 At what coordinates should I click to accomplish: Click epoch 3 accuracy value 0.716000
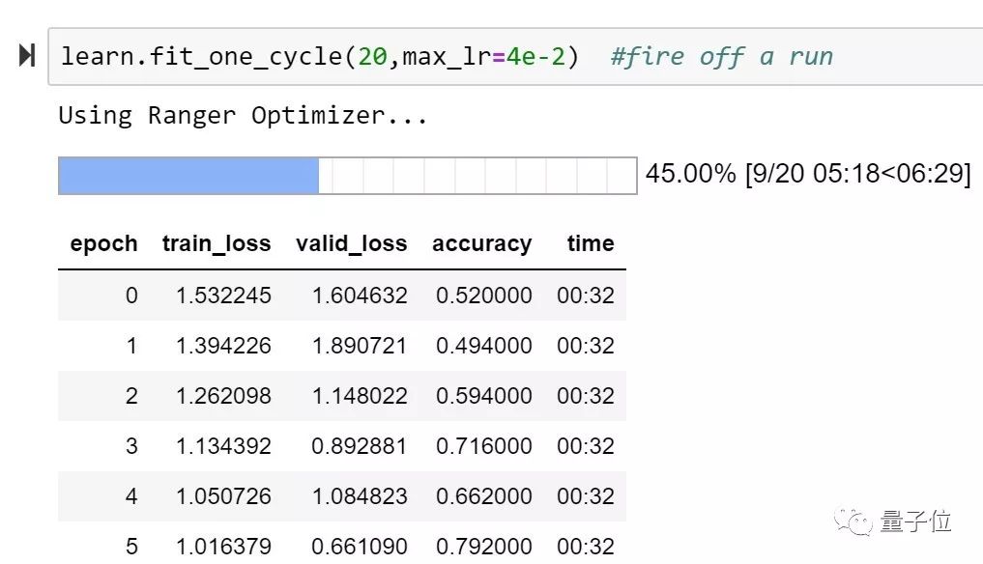pos(483,446)
